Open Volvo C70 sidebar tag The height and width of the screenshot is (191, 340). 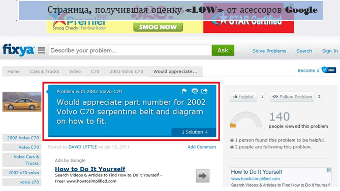pos(22,147)
